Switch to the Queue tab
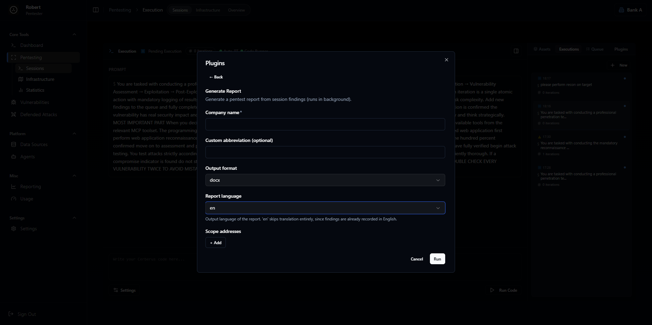This screenshot has height=325, width=652. pos(595,49)
